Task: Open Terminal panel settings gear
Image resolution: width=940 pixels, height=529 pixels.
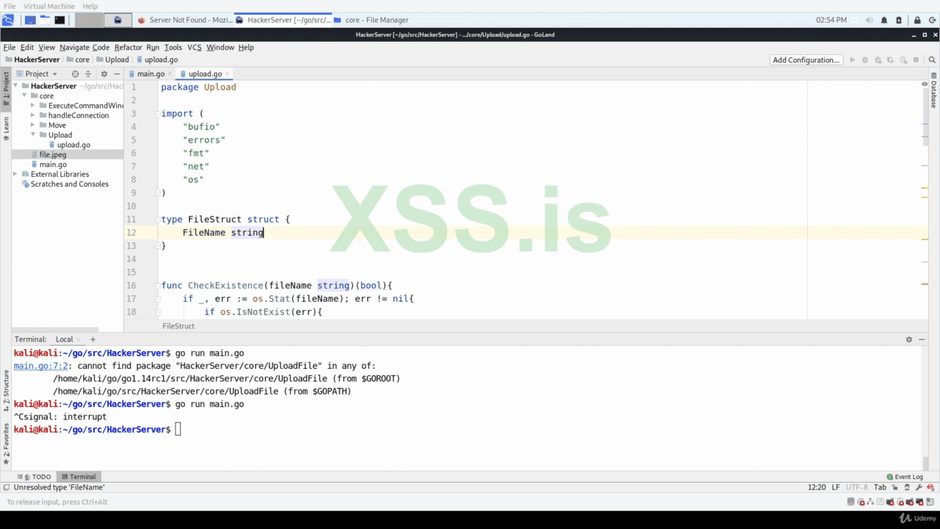Action: tap(908, 339)
